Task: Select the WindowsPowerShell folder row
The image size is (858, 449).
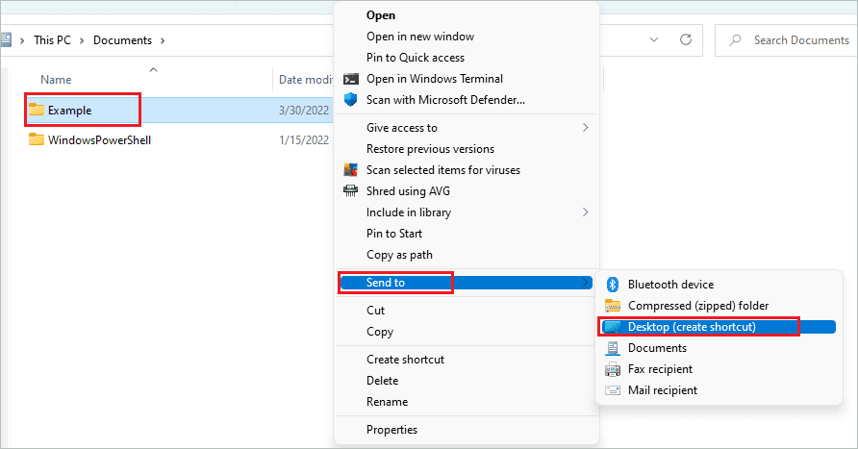Action: point(179,140)
